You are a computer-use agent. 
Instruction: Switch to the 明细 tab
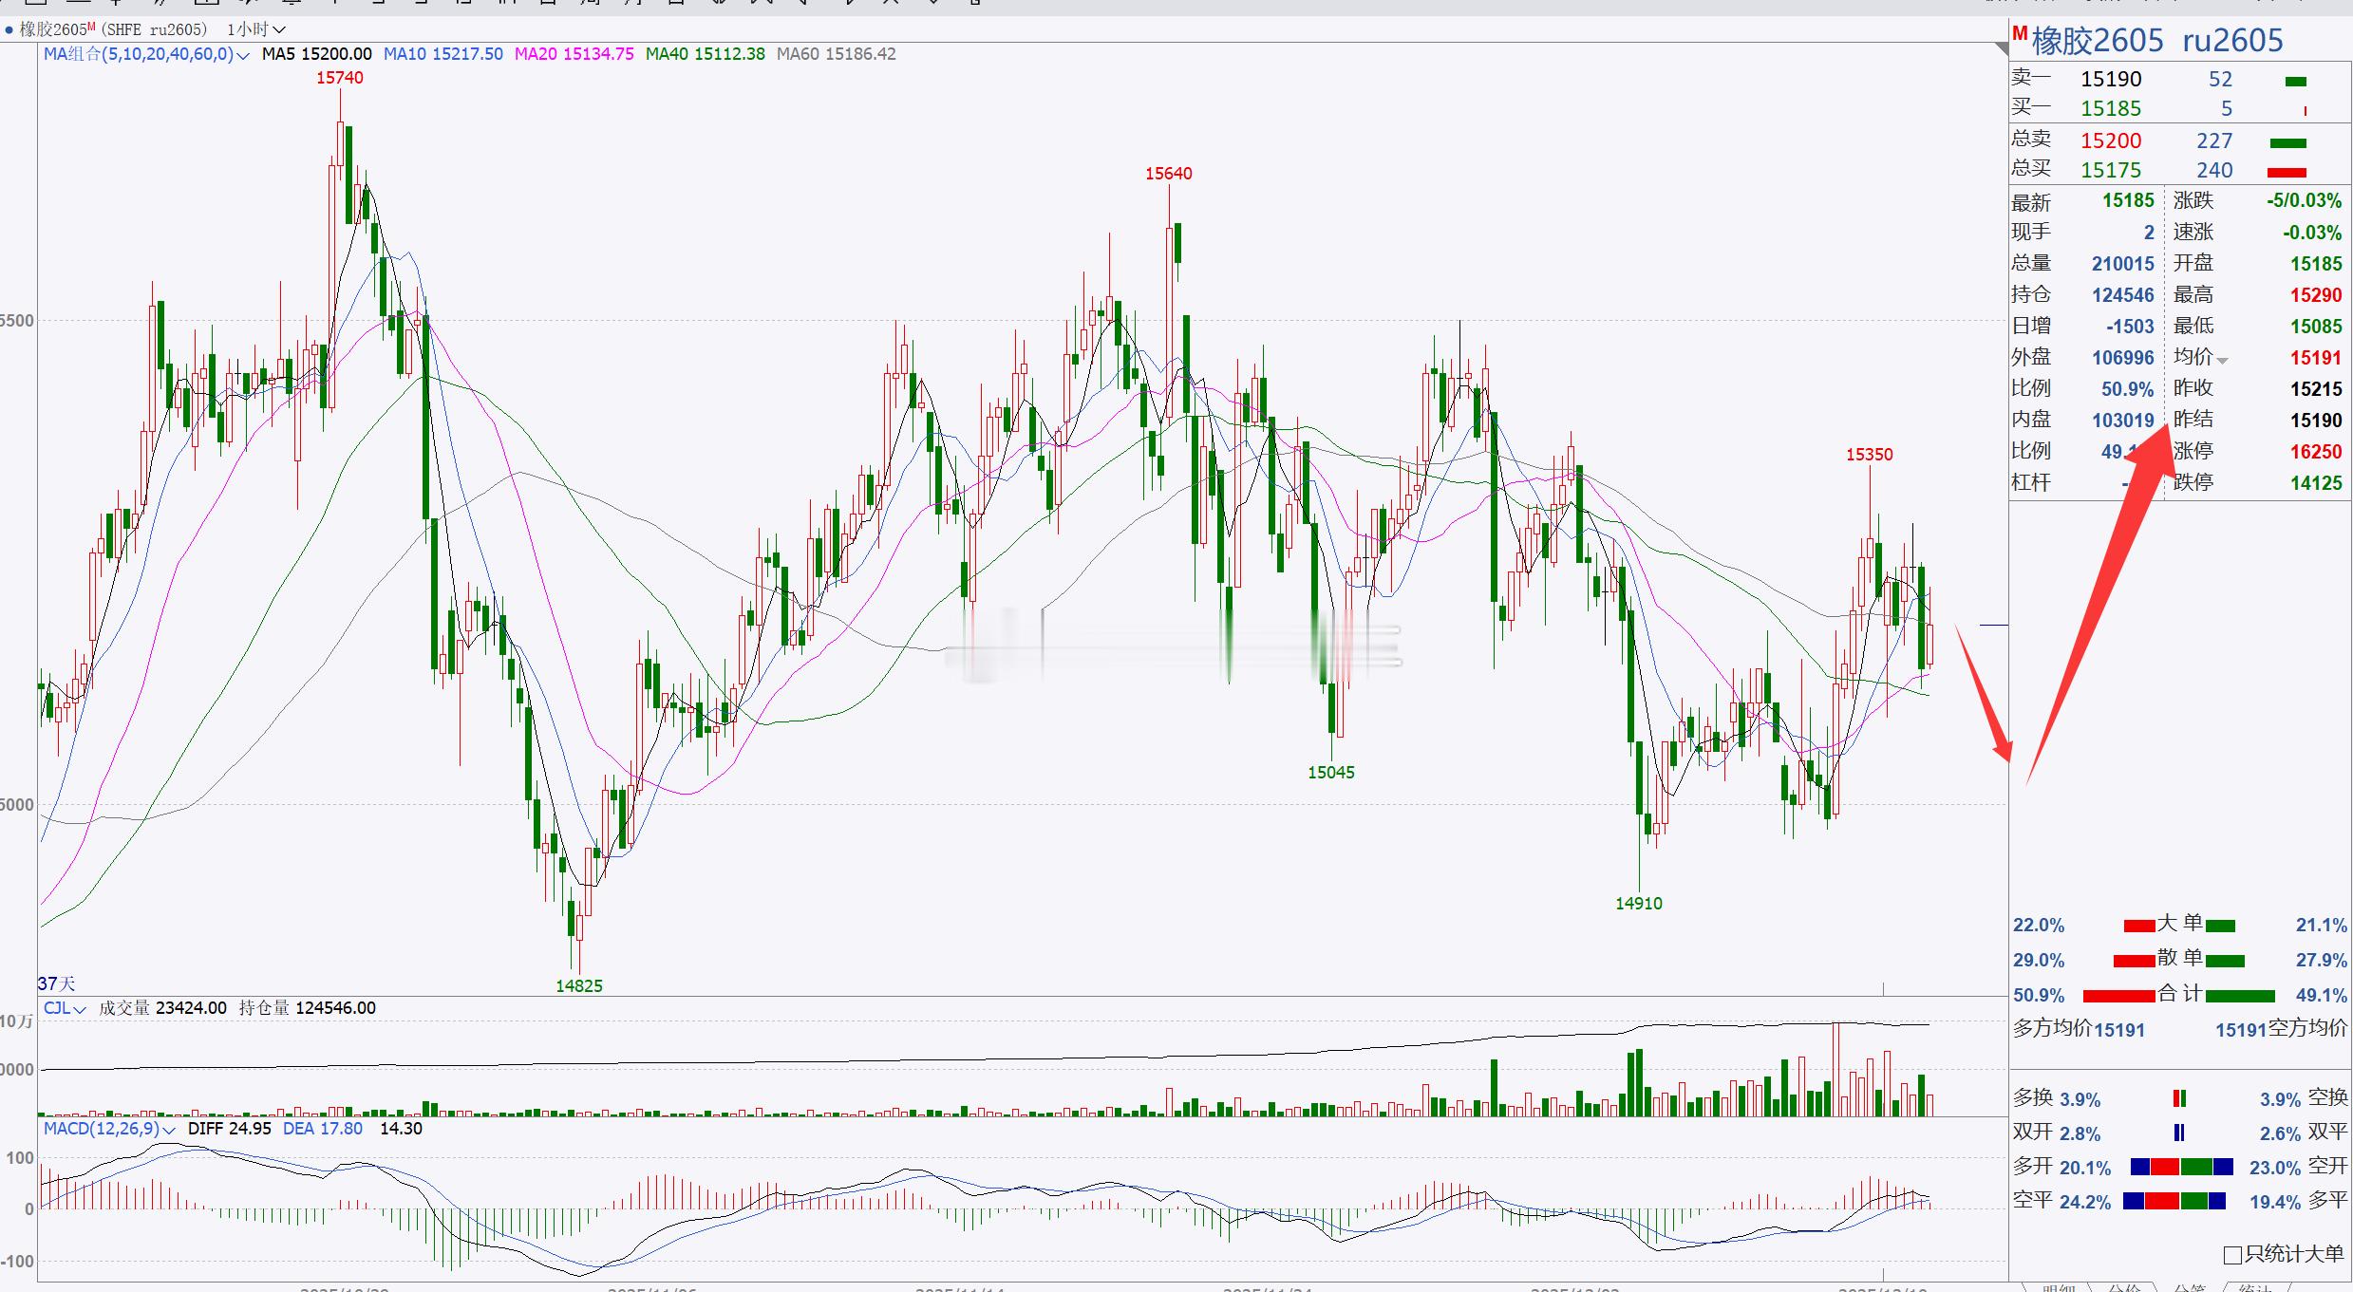(2059, 1287)
